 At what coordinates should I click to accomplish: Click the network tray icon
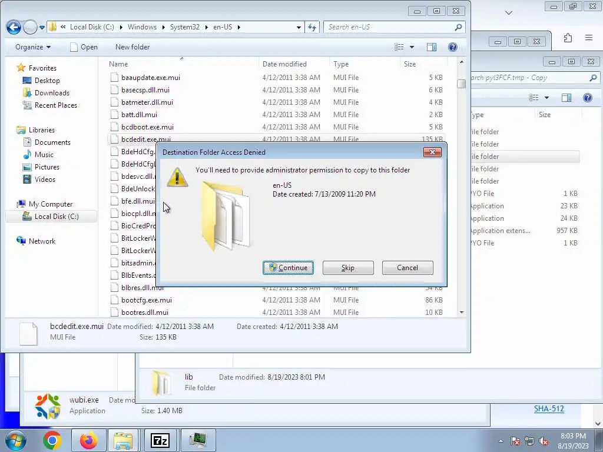529,441
